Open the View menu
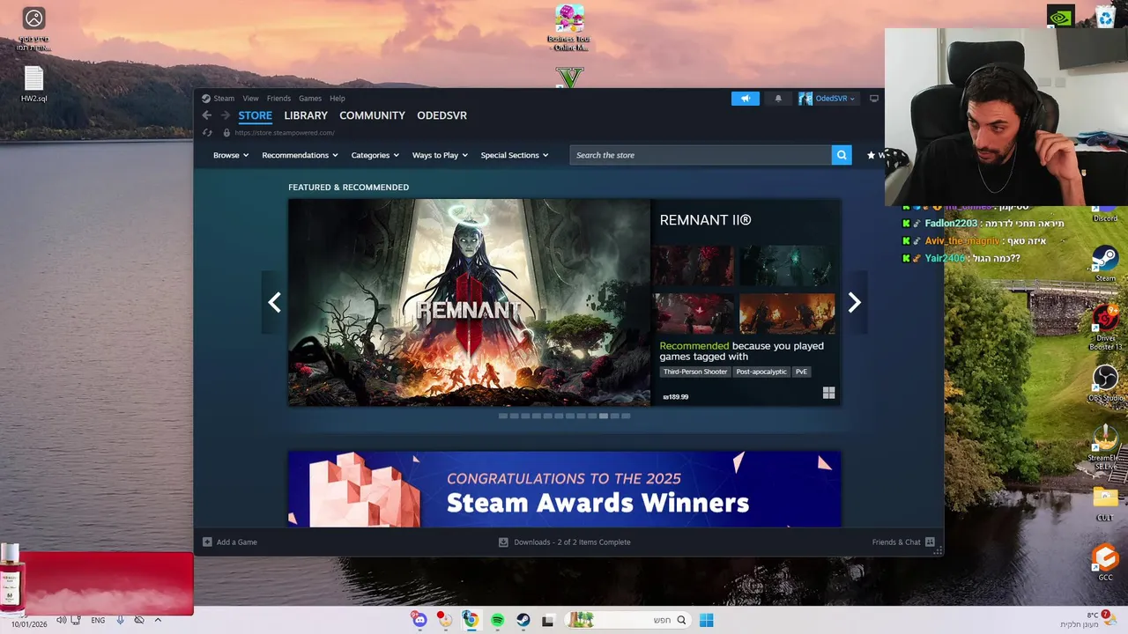Image resolution: width=1128 pixels, height=634 pixels. [x=251, y=99]
